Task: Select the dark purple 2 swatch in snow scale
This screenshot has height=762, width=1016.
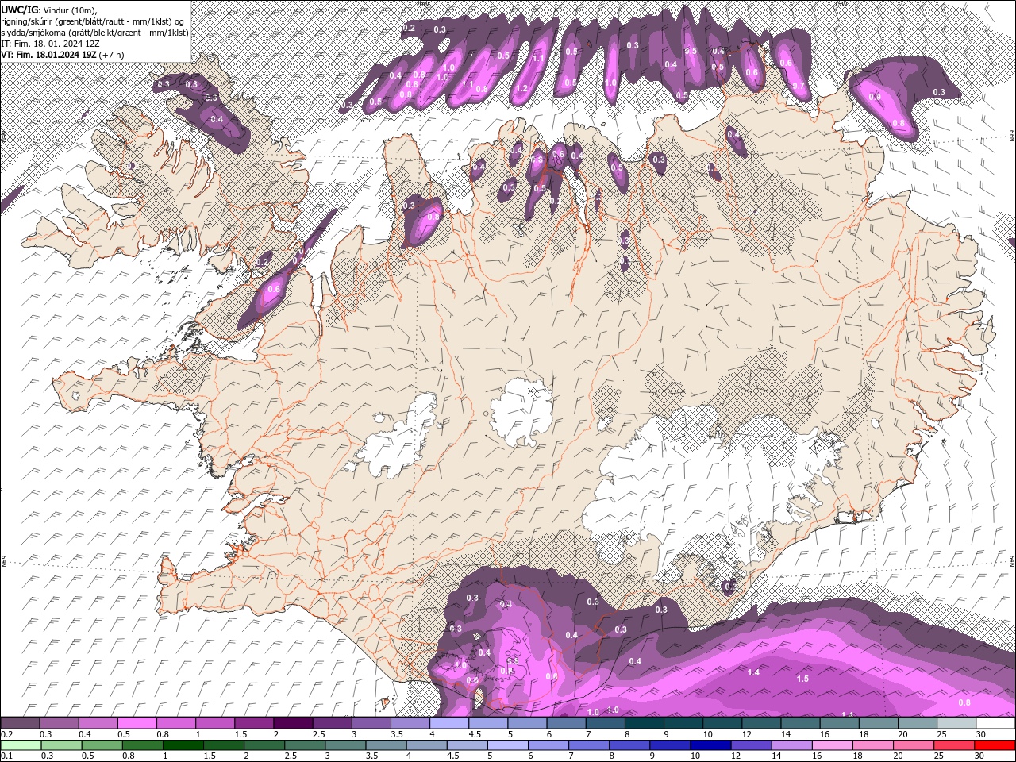Action: click(292, 723)
